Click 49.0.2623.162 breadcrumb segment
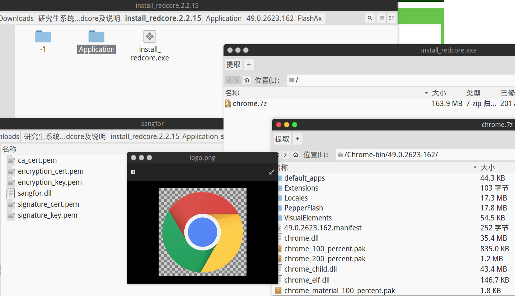The image size is (515, 296). point(270,19)
